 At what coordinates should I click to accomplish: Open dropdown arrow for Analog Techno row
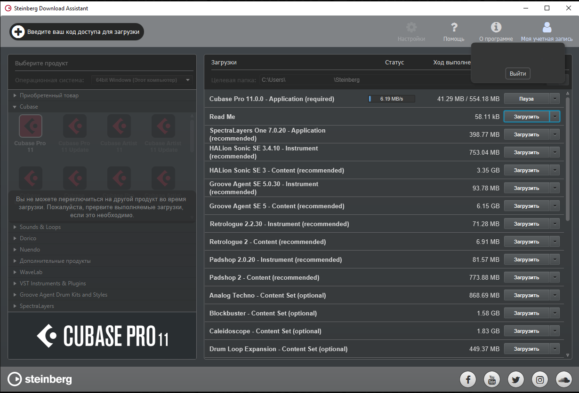click(555, 295)
